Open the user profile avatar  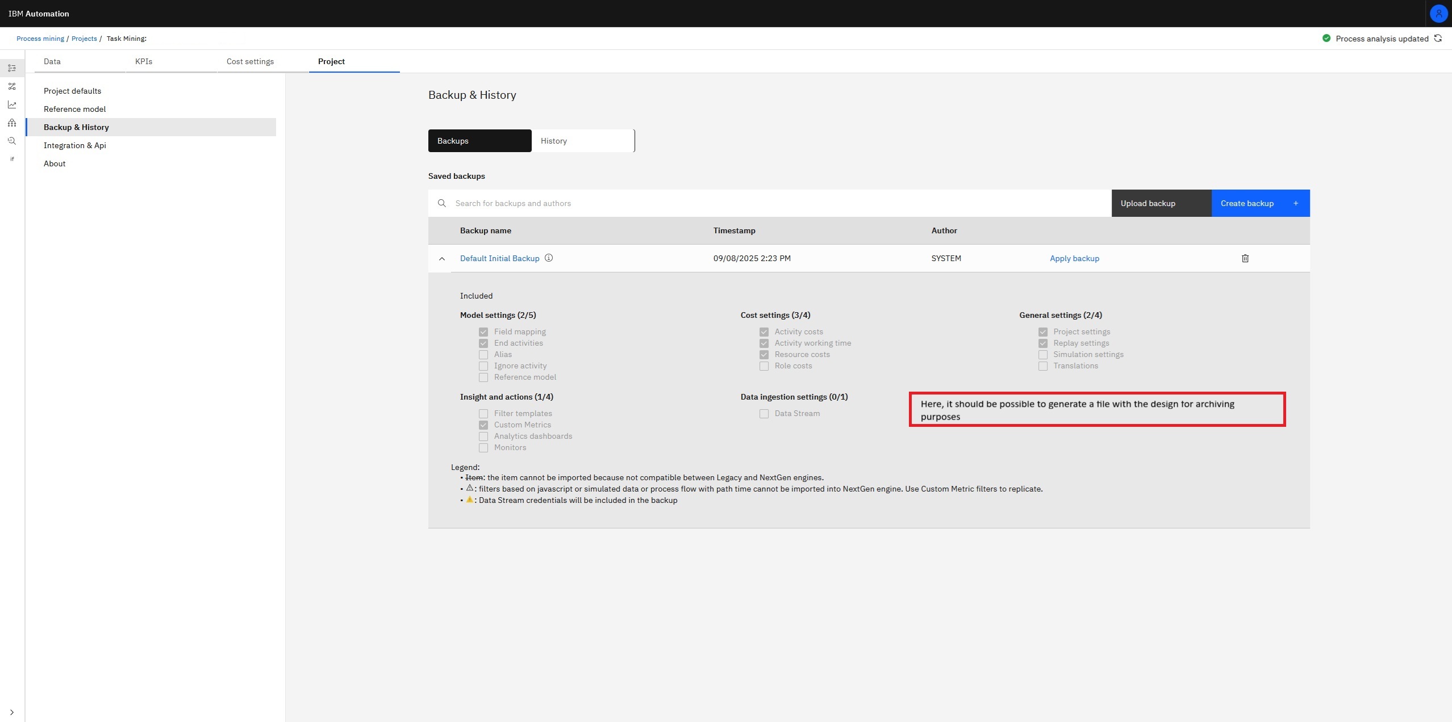click(1438, 14)
